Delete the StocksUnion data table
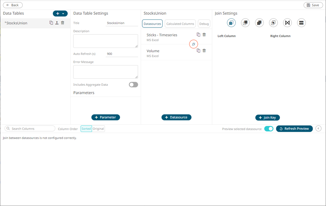This screenshot has width=326, height=206. click(62, 23)
